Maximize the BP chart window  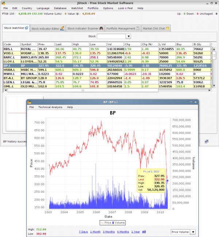(x=191, y=102)
